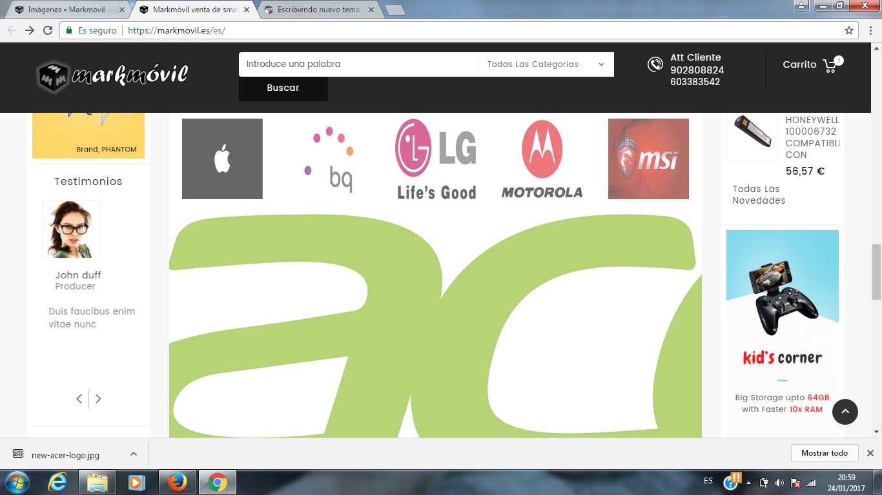Focus the Introduce una palabra search field
The width and height of the screenshot is (882, 495).
[x=358, y=64]
